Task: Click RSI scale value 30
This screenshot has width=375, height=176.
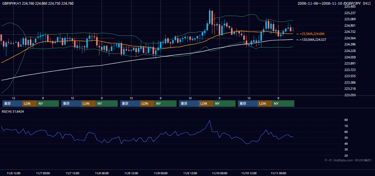Action: [346, 149]
